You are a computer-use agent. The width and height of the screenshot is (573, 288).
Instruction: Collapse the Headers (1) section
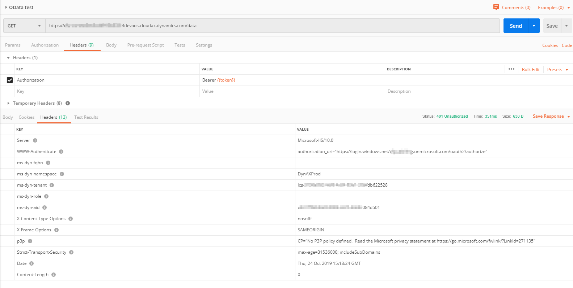pos(8,58)
